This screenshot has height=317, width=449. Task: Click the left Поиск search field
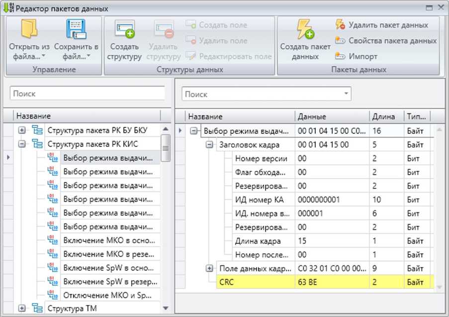88,93
